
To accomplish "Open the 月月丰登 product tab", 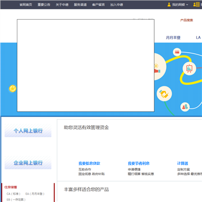I will 173,38.
